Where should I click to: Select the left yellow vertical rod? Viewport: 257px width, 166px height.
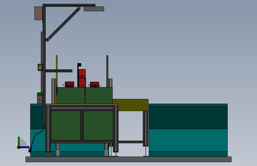click(57, 71)
